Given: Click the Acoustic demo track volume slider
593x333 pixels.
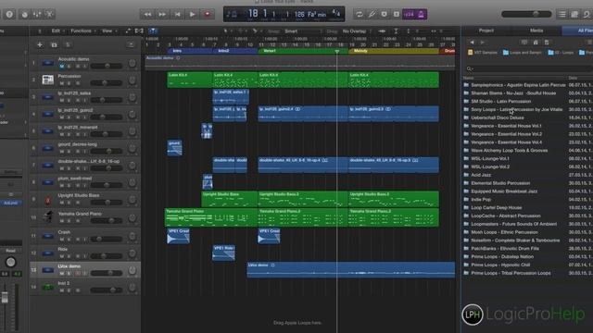Looking at the screenshot, I should pyautogui.click(x=107, y=66).
